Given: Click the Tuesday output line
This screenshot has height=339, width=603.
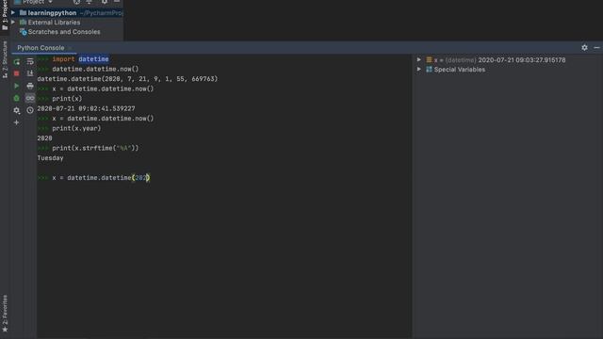Looking at the screenshot, I should click(50, 158).
